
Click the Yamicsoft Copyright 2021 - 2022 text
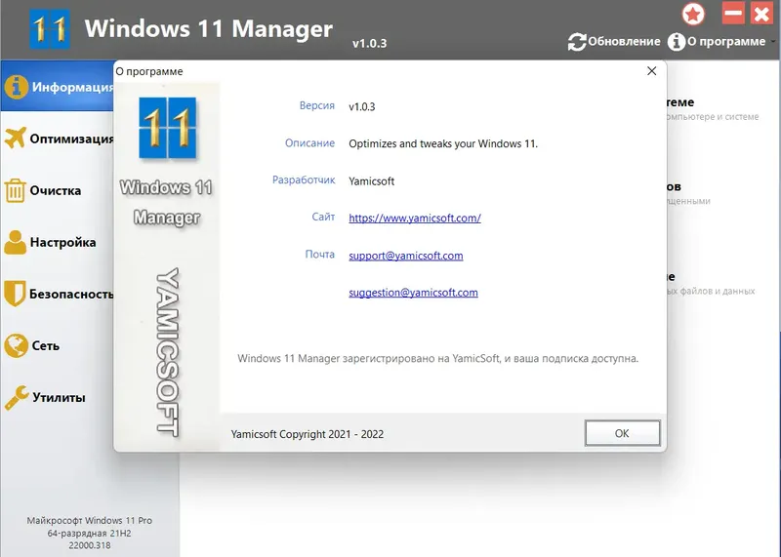click(x=308, y=434)
